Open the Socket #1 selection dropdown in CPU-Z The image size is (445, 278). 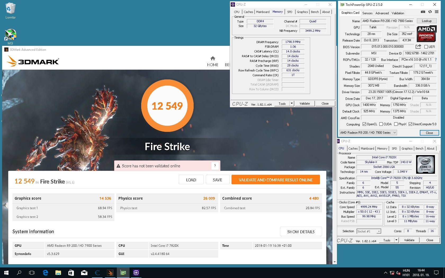coord(369,231)
